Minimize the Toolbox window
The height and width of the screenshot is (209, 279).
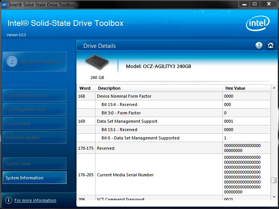[244, 4]
